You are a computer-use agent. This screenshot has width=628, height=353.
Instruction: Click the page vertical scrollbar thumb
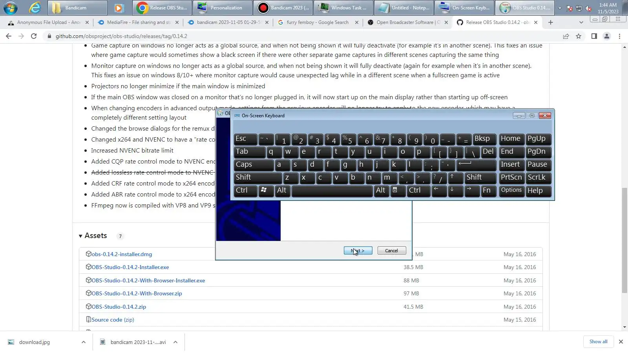[x=624, y=240]
